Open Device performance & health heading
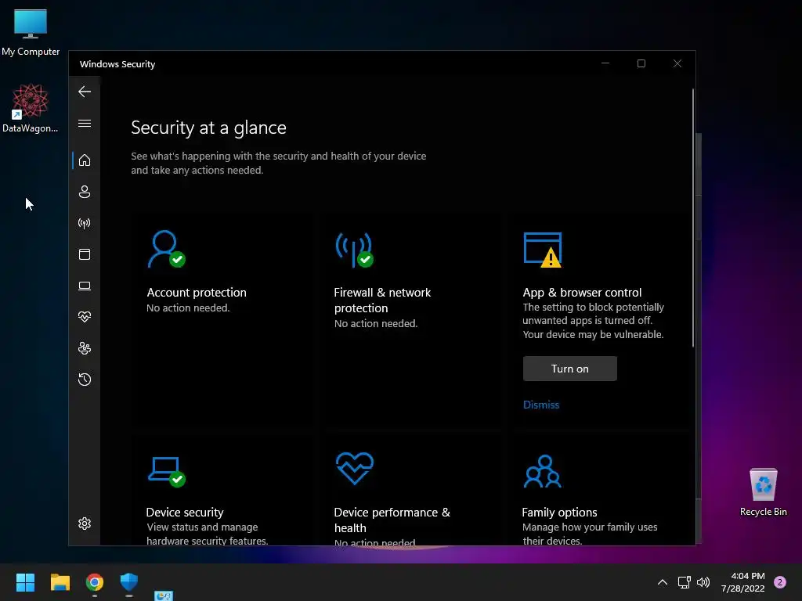This screenshot has width=802, height=601. 392,520
